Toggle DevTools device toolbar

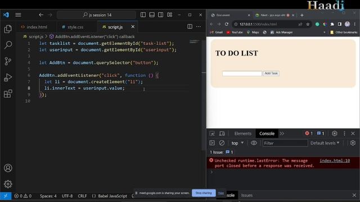click(222, 134)
